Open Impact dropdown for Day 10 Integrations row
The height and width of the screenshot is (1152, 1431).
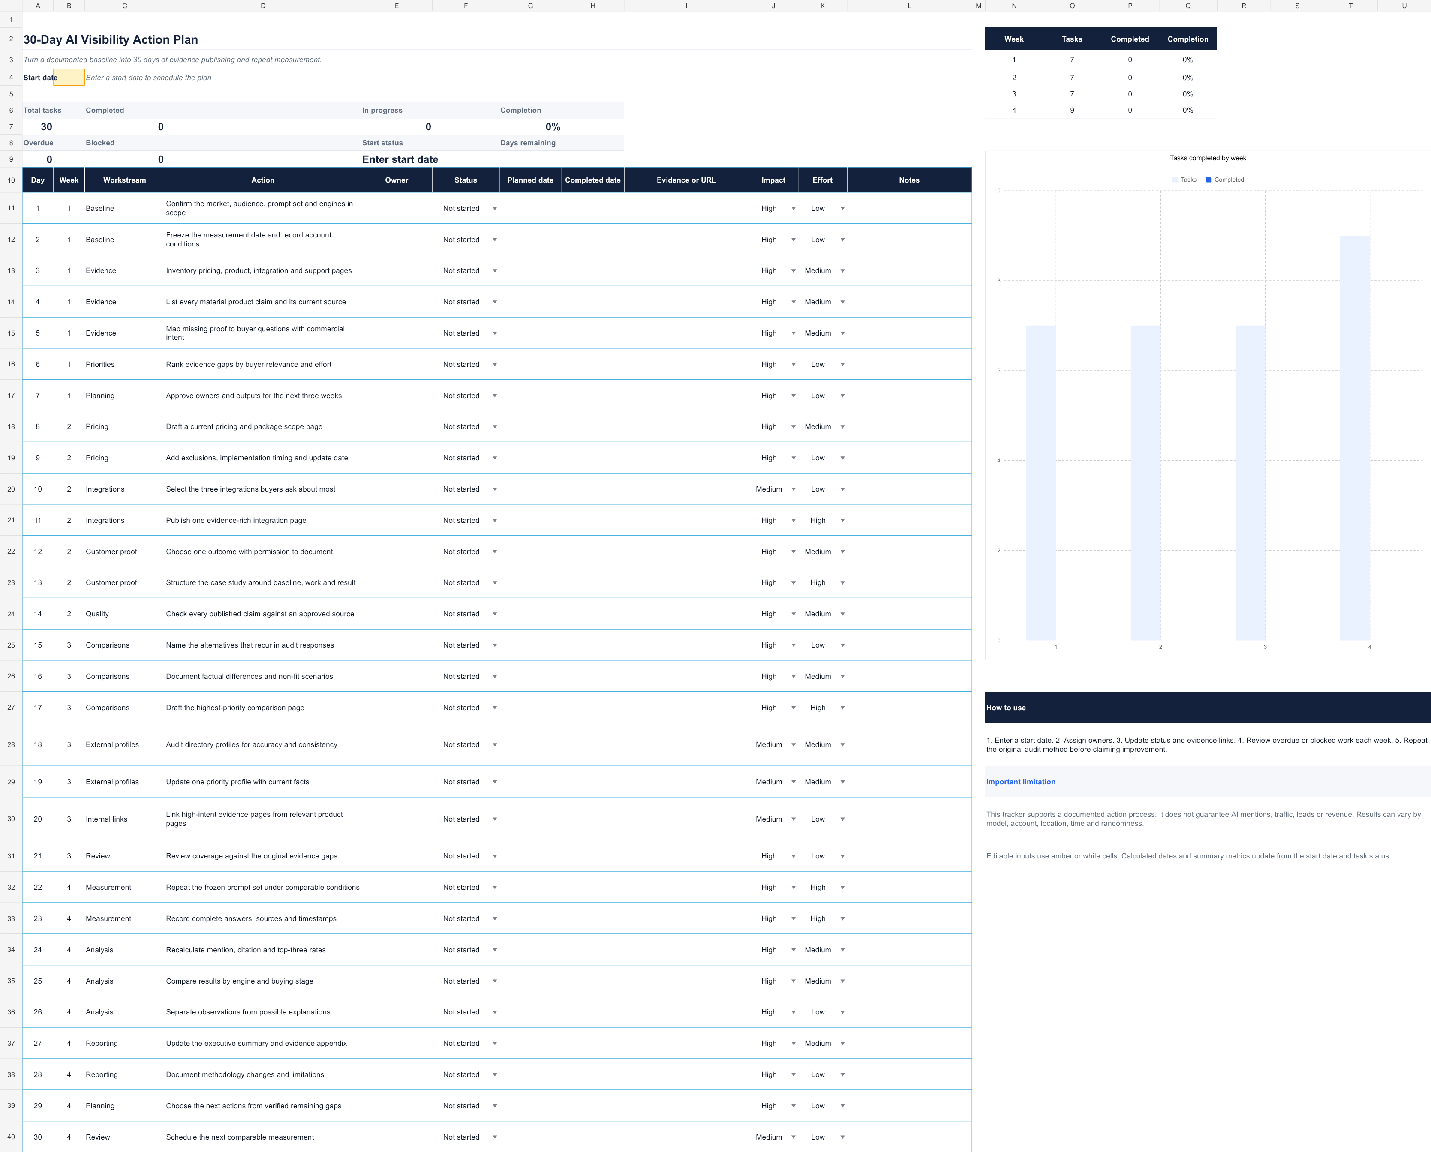tap(793, 489)
